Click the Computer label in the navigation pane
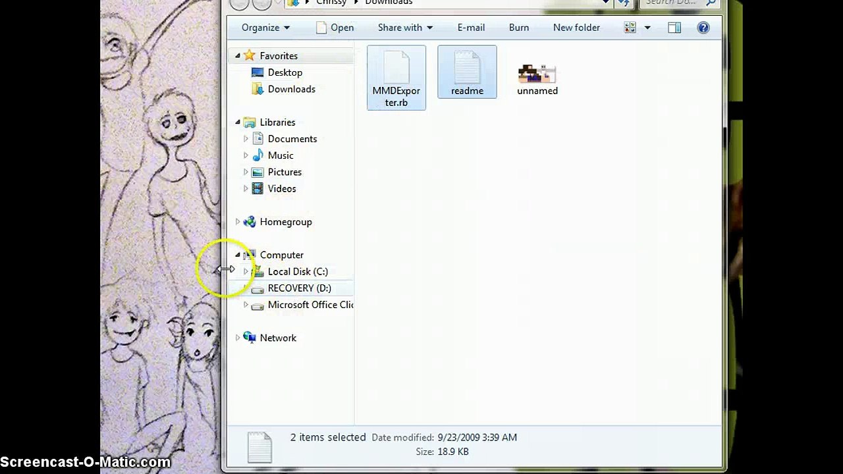Screen dimensions: 843x474 (282, 255)
